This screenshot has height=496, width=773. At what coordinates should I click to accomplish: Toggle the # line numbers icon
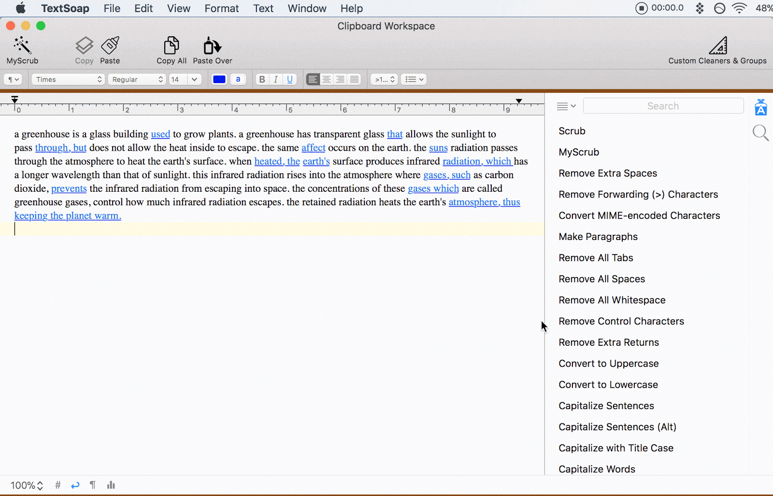[x=58, y=485]
